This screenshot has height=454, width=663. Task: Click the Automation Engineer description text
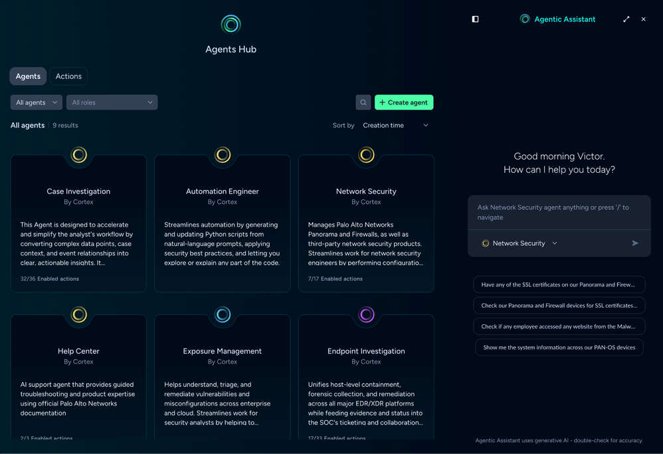click(x=222, y=244)
